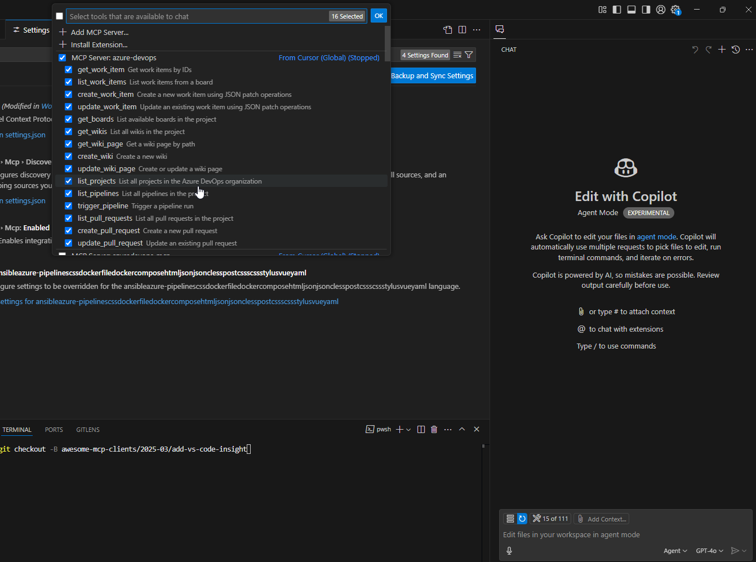Click the 16 Selected badge
756x562 pixels.
point(347,16)
